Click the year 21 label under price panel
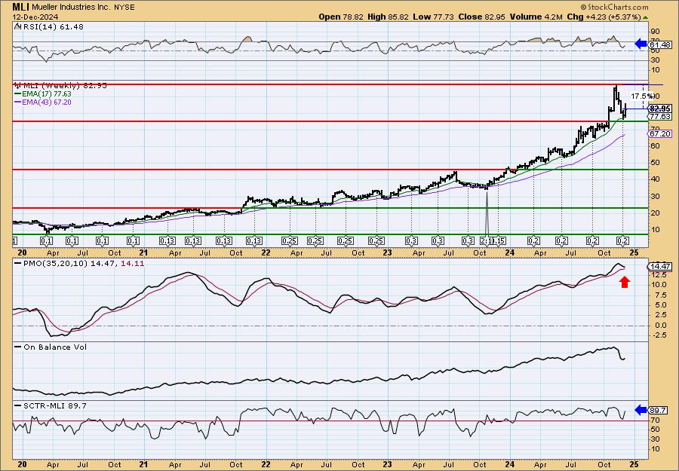The height and width of the screenshot is (471, 679). point(143,252)
